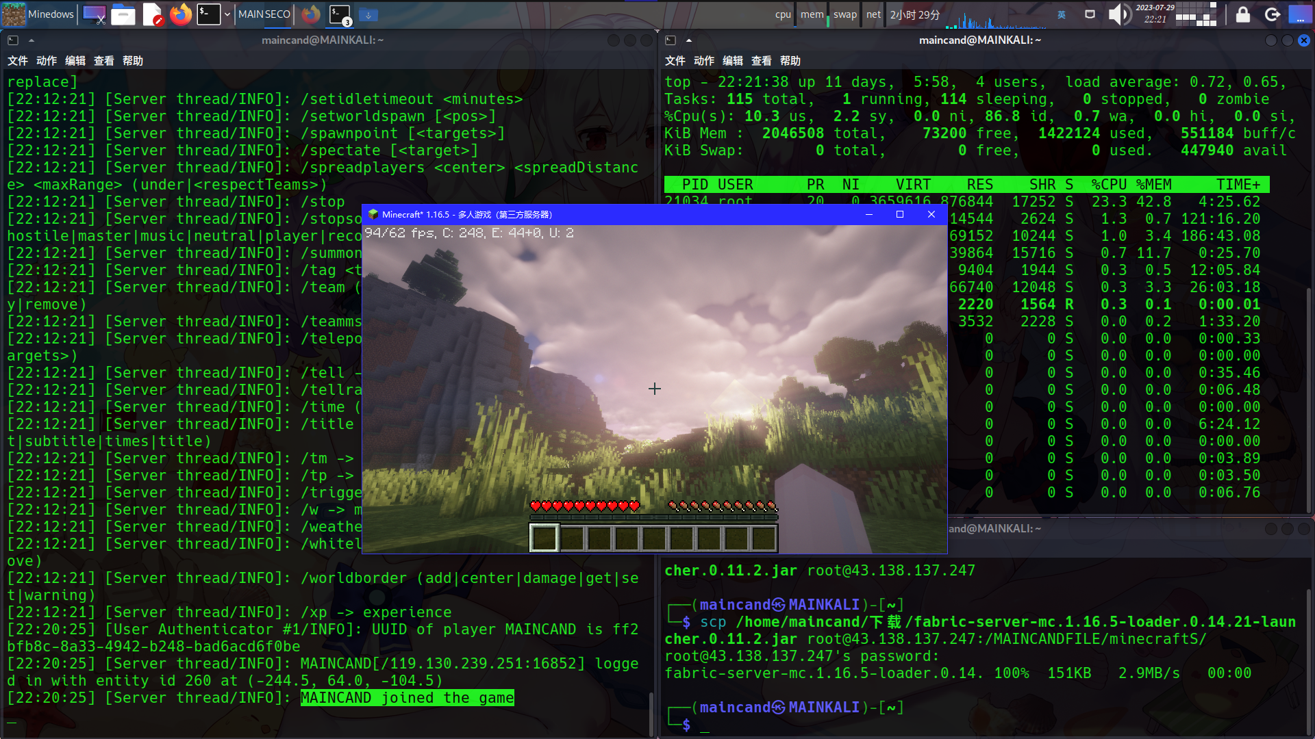Maximize the Minecraft 1.16.5 window
1315x739 pixels.
(x=900, y=214)
